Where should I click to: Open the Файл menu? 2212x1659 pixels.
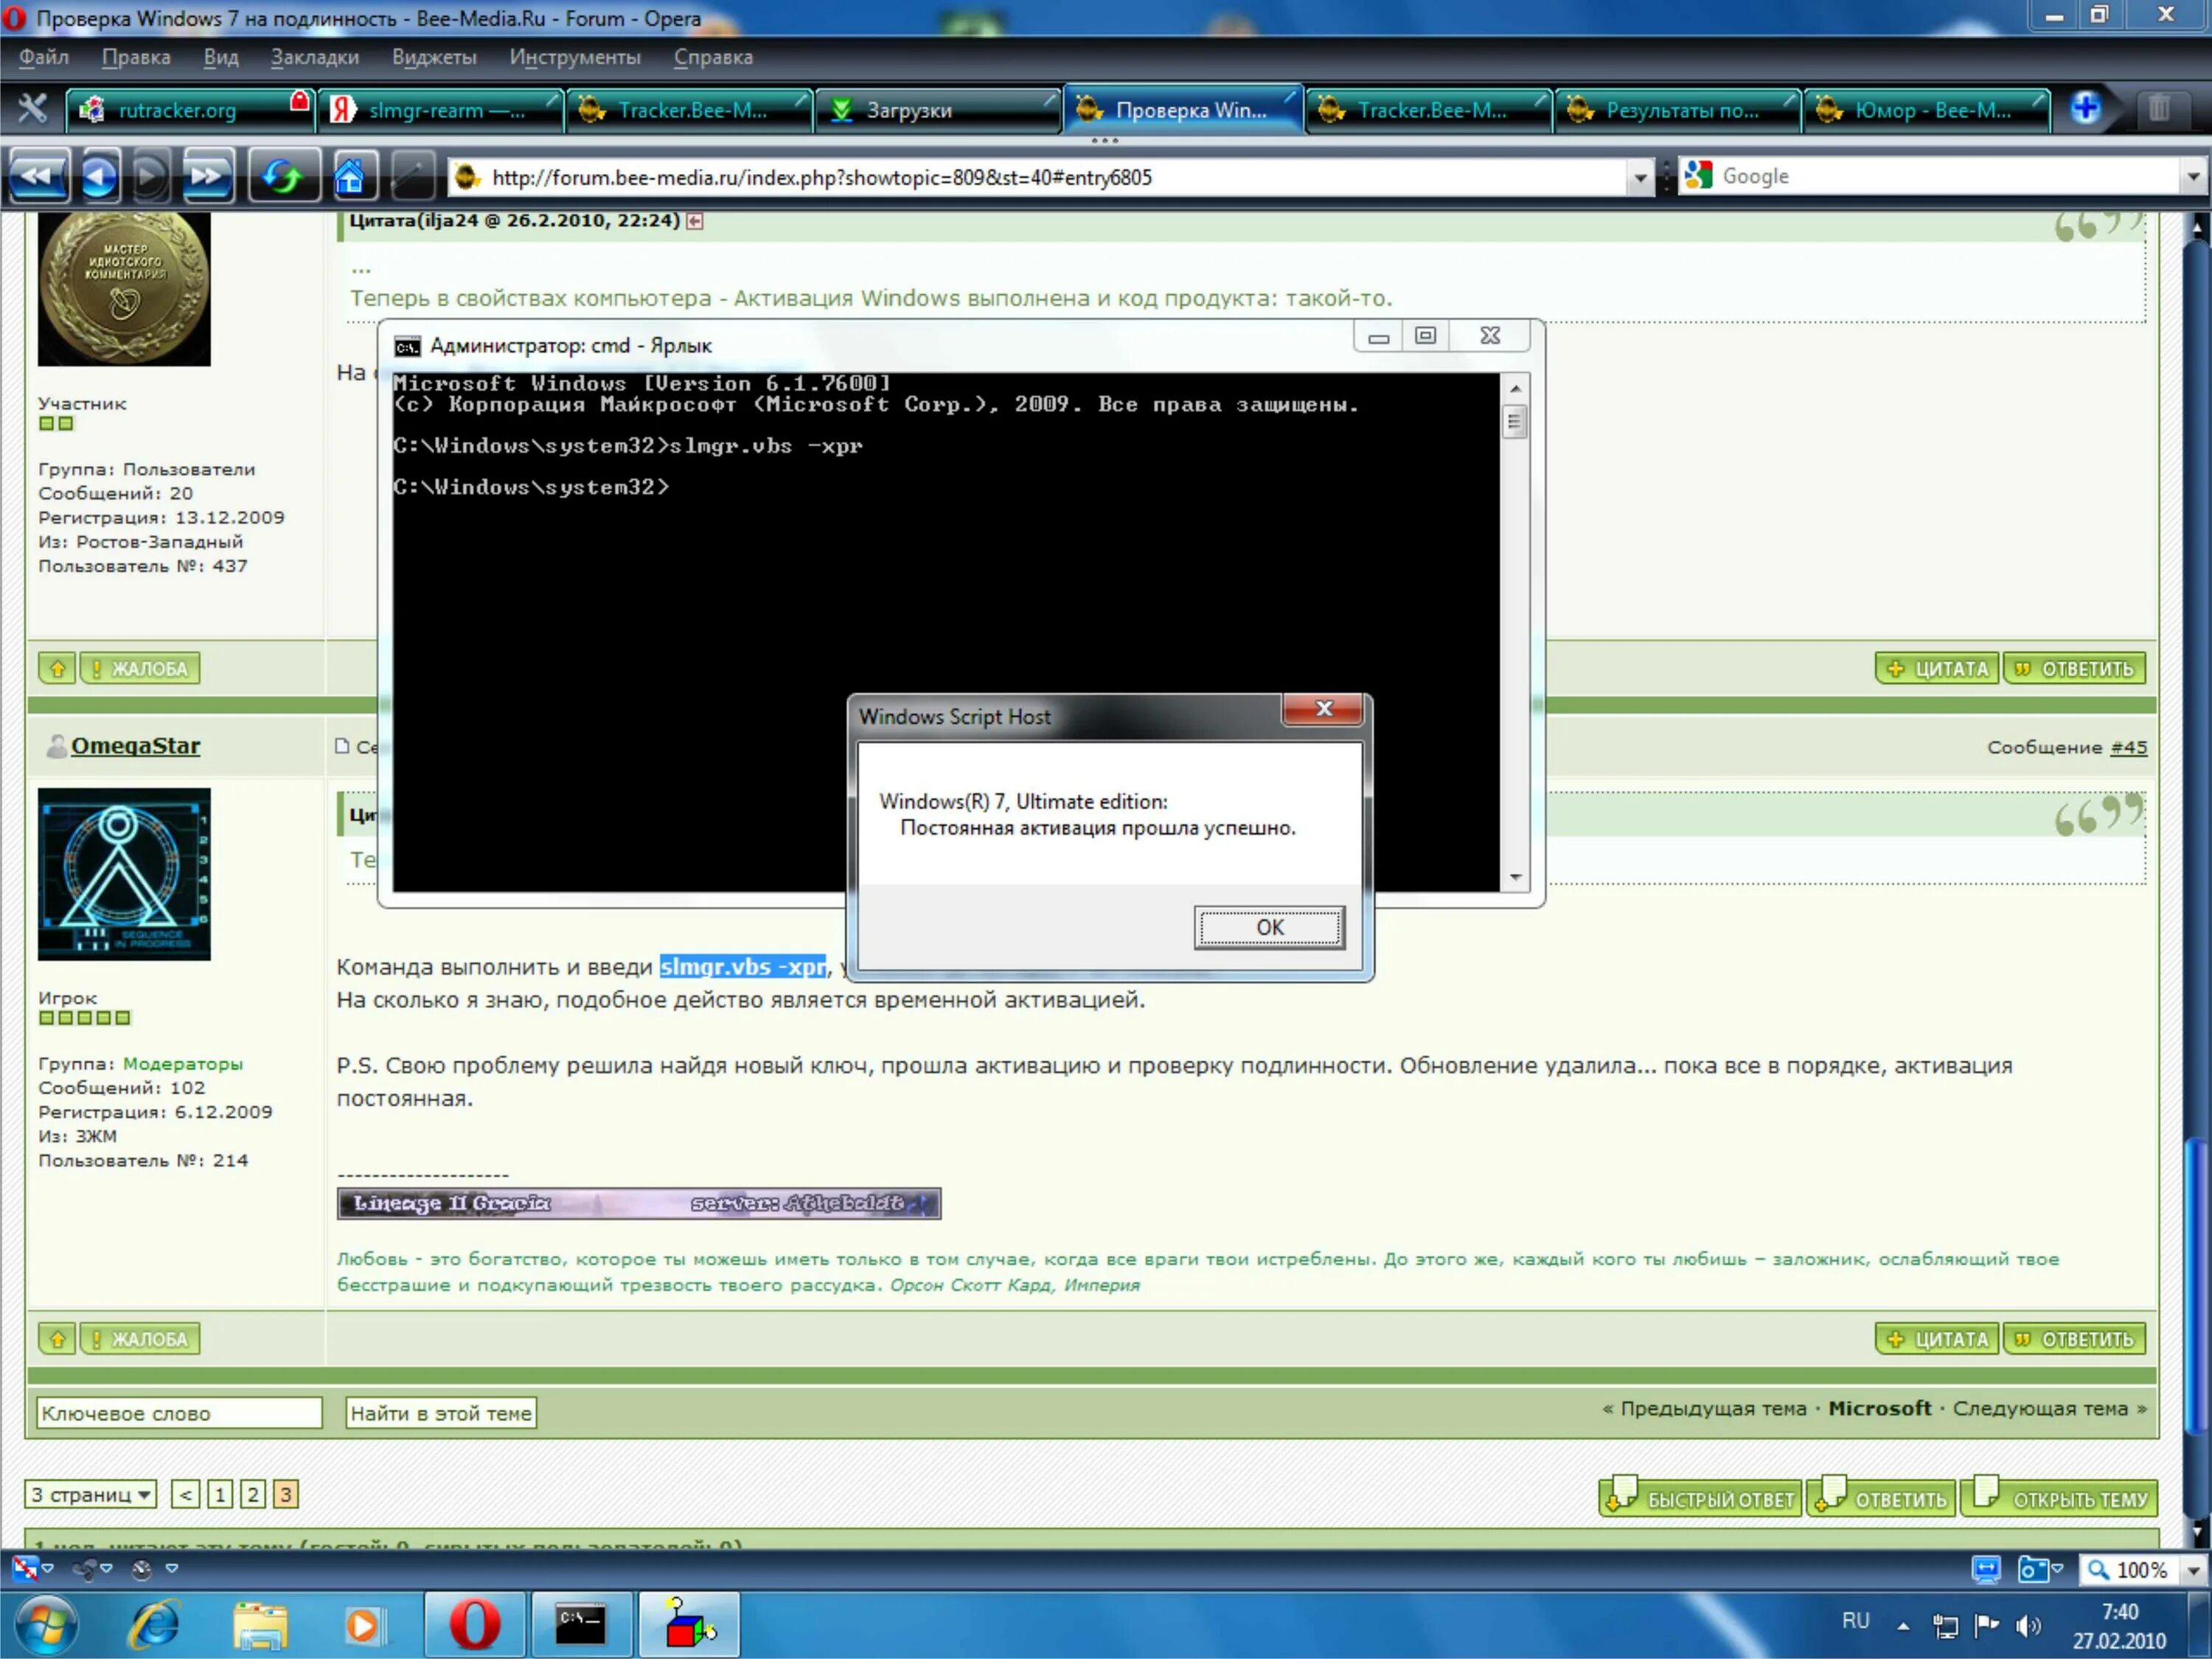[43, 57]
